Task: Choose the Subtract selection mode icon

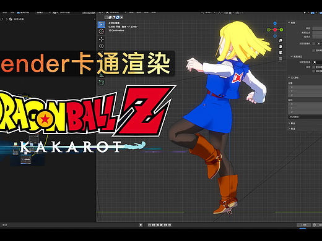Action: [114, 17]
